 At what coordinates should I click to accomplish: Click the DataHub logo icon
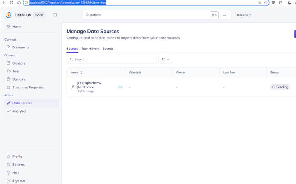click(8, 15)
